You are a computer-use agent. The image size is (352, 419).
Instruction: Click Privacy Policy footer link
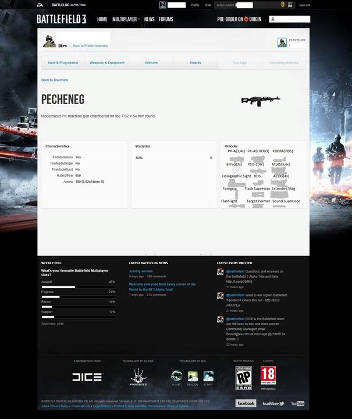pyautogui.click(x=59, y=406)
